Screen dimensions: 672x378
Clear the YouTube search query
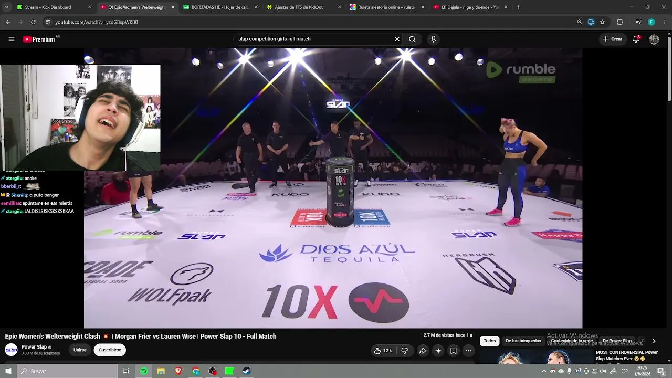coord(397,39)
